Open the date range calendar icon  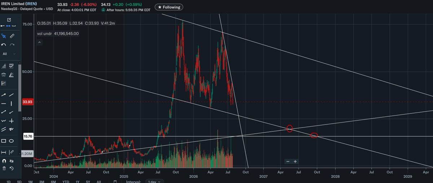(115, 182)
